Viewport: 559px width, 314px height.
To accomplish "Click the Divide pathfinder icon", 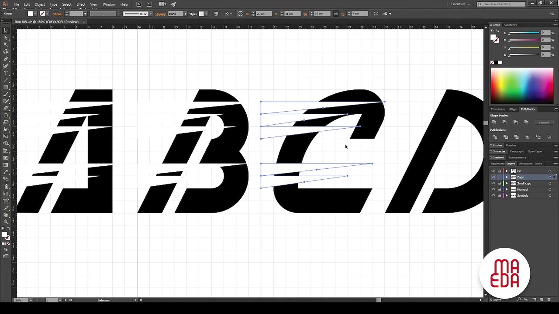I will tap(494, 137).
